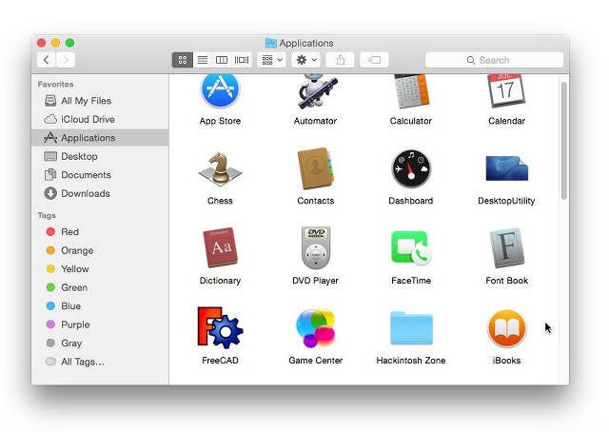Switch to Cover Flow view
609x432 pixels.
click(x=242, y=60)
